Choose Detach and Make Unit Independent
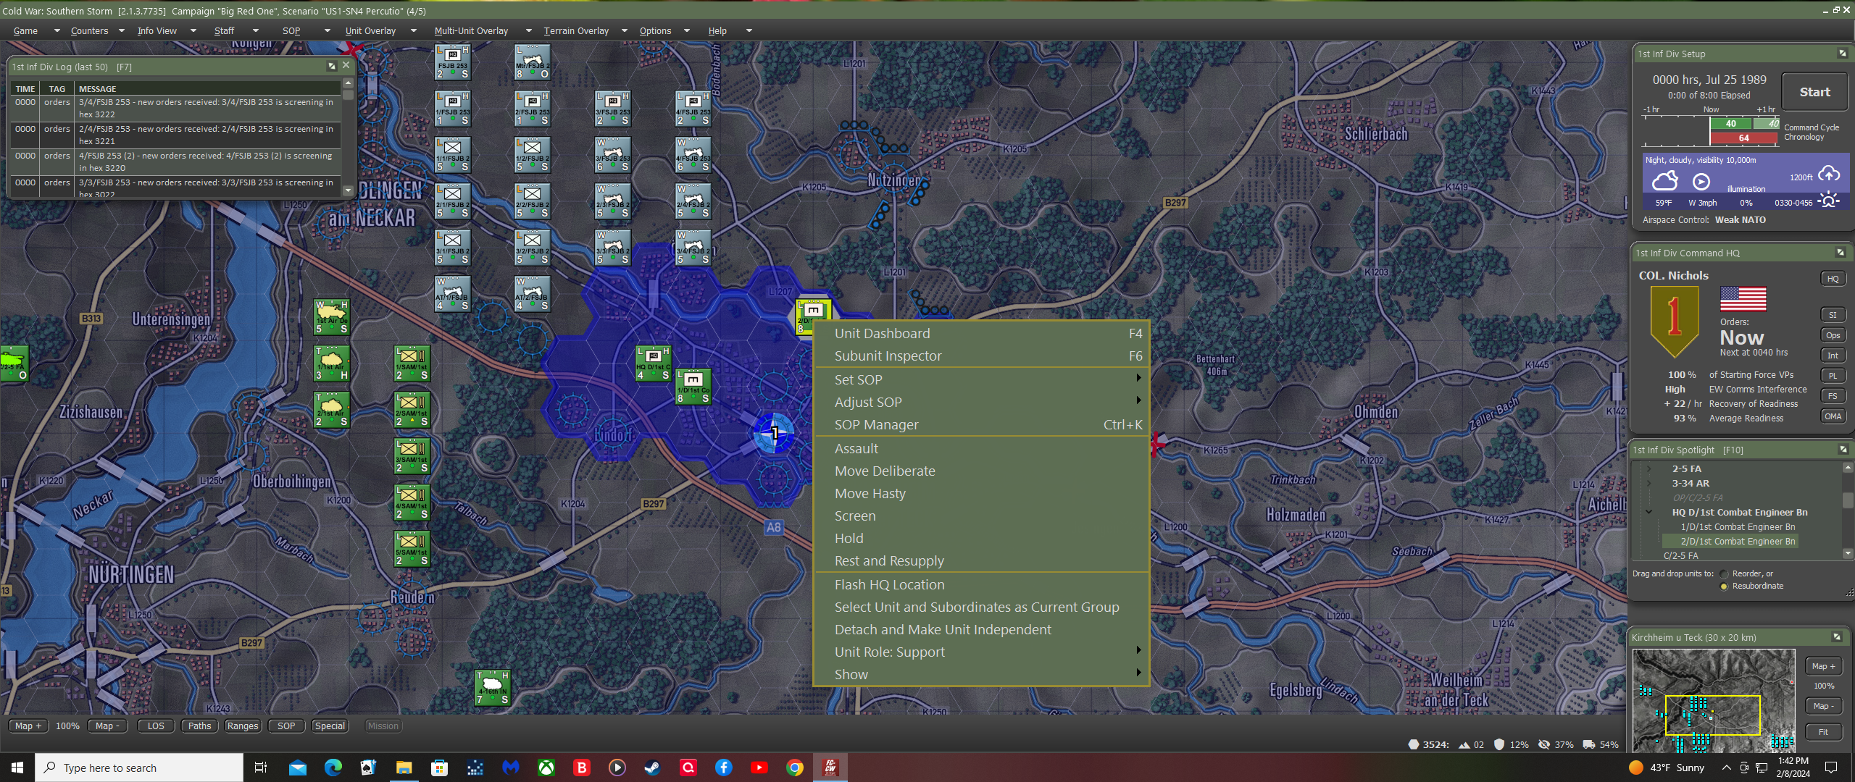 coord(982,629)
